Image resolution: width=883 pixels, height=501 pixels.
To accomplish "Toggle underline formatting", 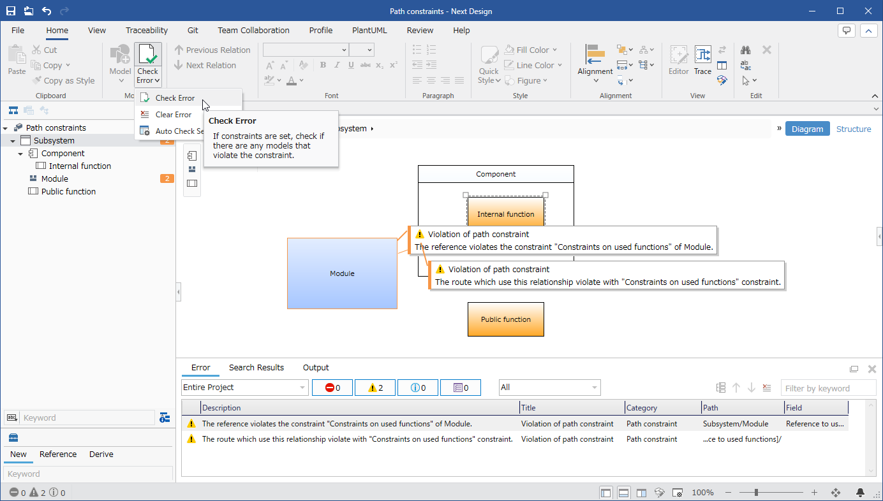I will coord(351,65).
